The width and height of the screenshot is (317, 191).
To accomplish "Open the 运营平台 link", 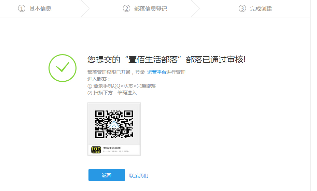I will click(x=157, y=72).
